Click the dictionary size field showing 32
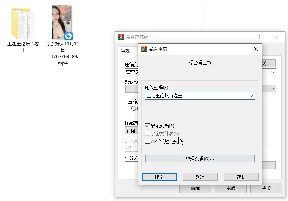This screenshot has width=288, height=201. 132,147
